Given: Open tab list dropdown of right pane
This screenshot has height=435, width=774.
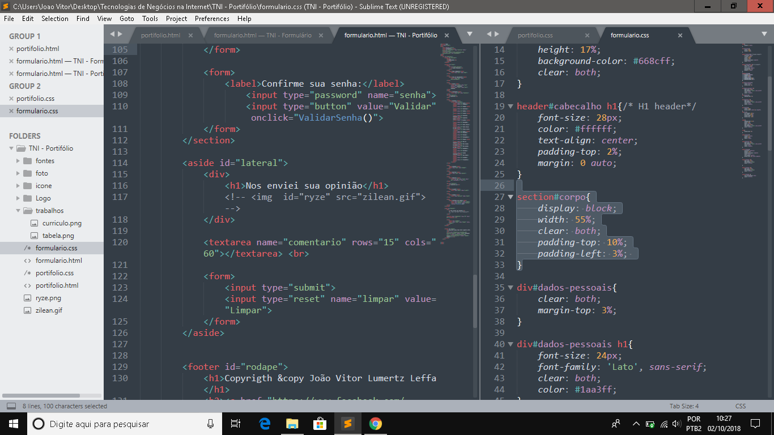Looking at the screenshot, I should pyautogui.click(x=763, y=34).
